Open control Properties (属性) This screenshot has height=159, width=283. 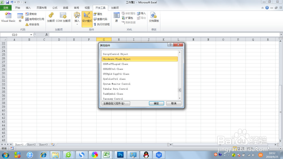[x=98, y=14]
